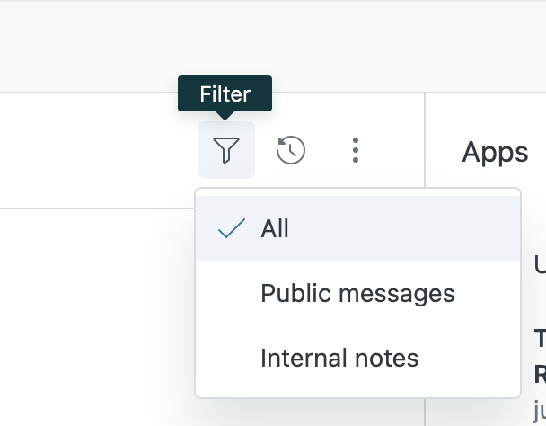Click the Apps title in the sidebar
546x426 pixels.
point(495,153)
